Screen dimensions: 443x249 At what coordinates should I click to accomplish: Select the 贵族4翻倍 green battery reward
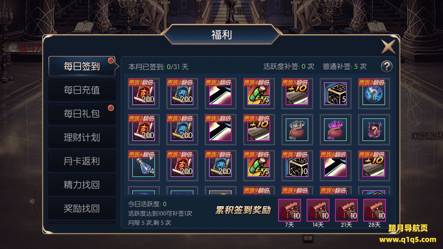259,93
